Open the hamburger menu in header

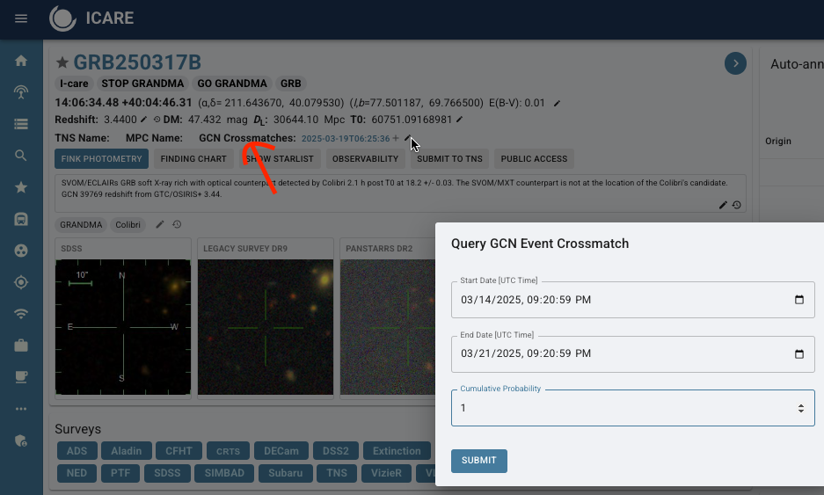click(21, 18)
